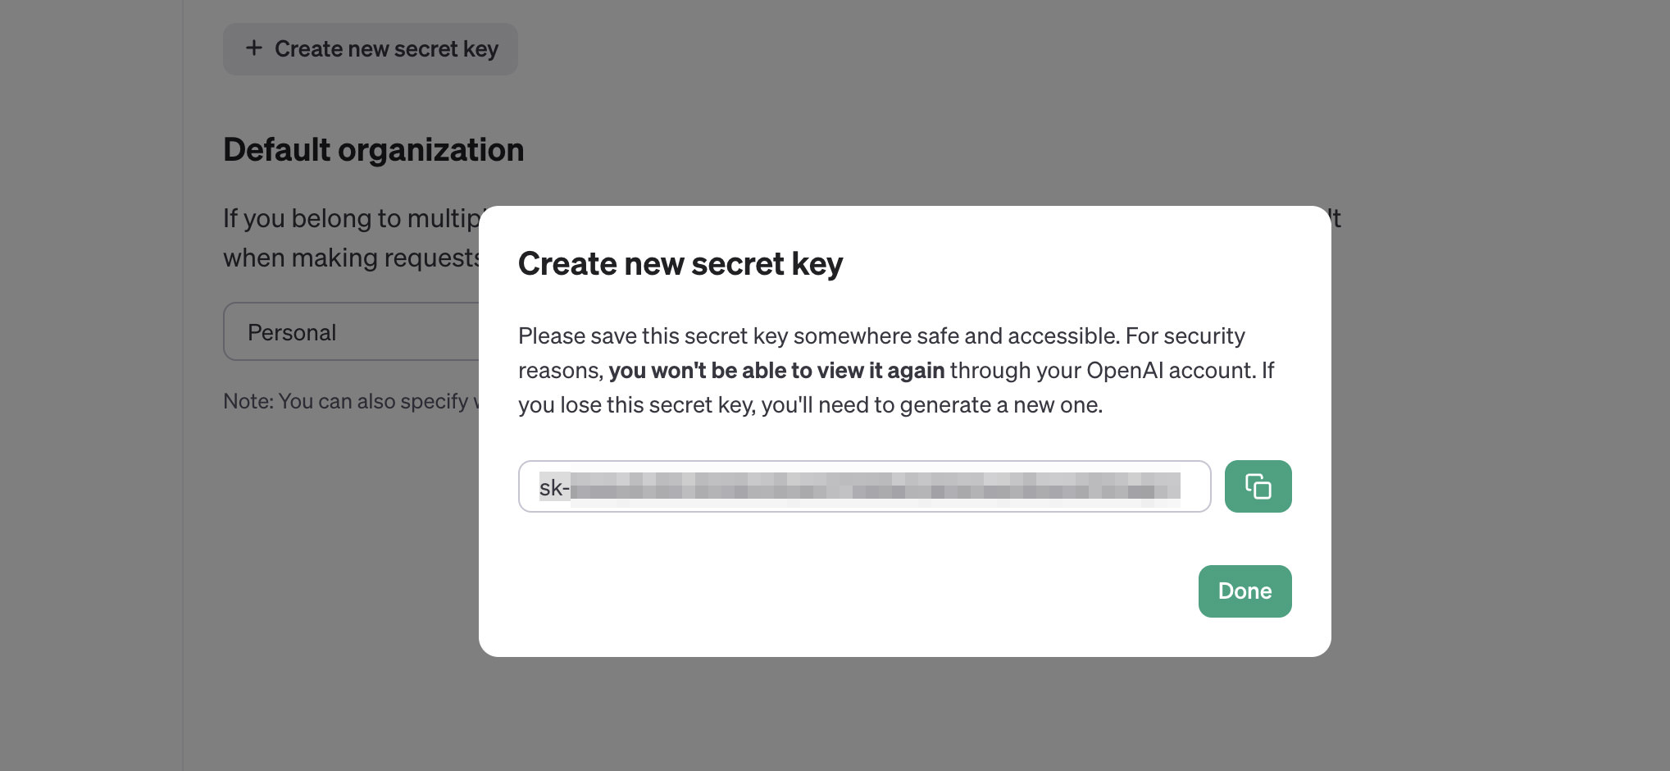Click the dark left sidebar strip
Image resolution: width=1670 pixels, height=771 pixels.
pos(91,385)
